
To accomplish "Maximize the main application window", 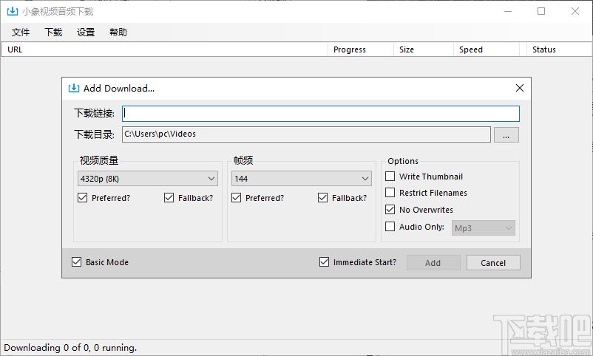I will click(x=541, y=11).
